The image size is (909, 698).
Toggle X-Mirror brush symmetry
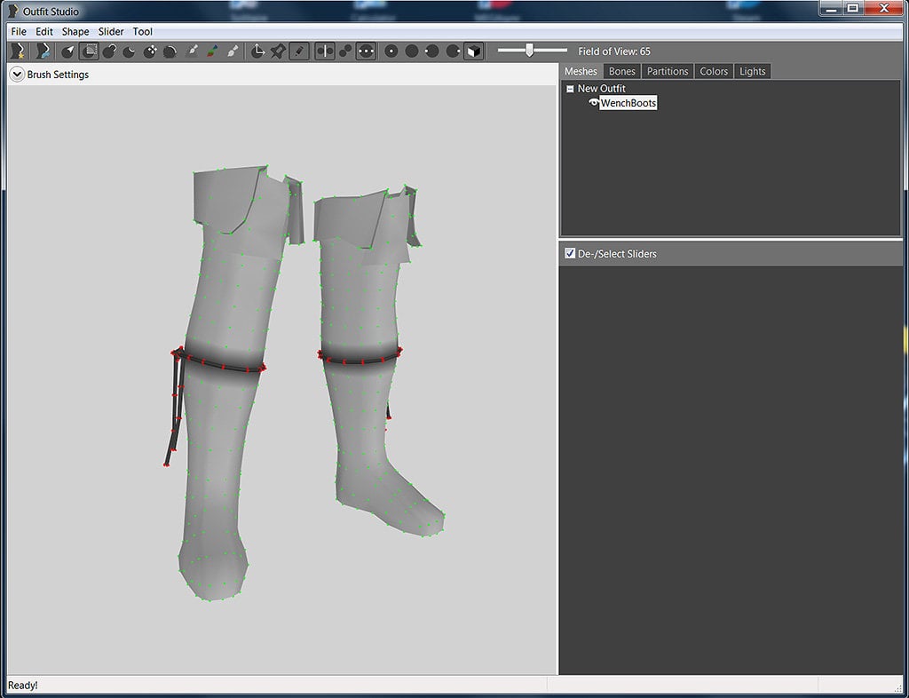[325, 52]
